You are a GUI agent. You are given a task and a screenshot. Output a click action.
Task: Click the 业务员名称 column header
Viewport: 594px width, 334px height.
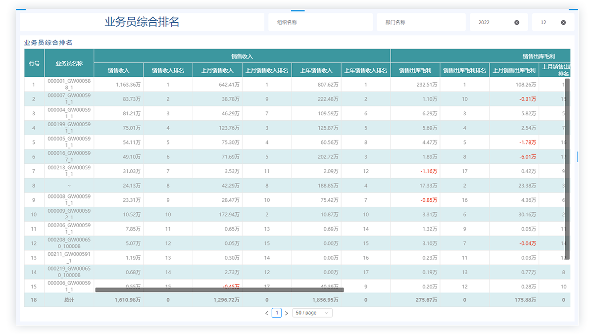(x=69, y=63)
